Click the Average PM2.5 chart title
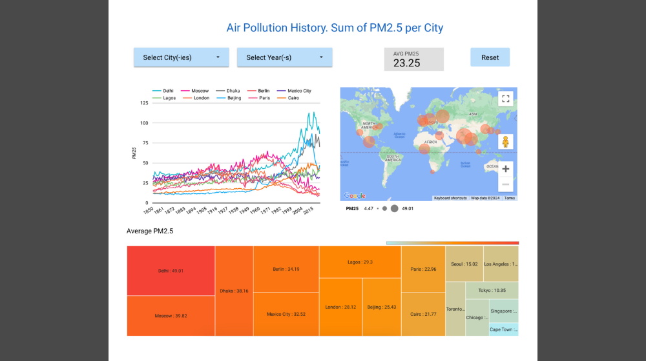 [x=150, y=231]
